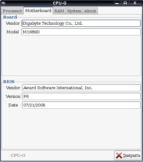Click the Board Vendor label
143x162 pixels.
[x=13, y=23]
